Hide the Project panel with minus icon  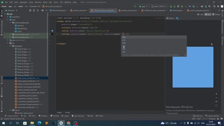[47, 10]
